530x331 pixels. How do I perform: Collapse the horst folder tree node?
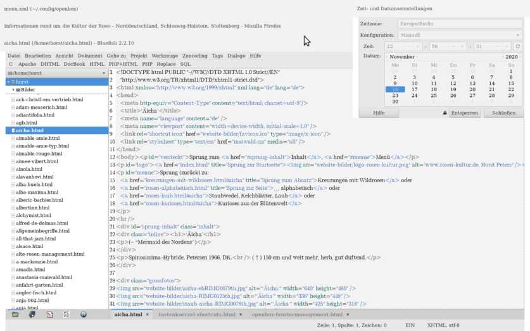click(8, 82)
